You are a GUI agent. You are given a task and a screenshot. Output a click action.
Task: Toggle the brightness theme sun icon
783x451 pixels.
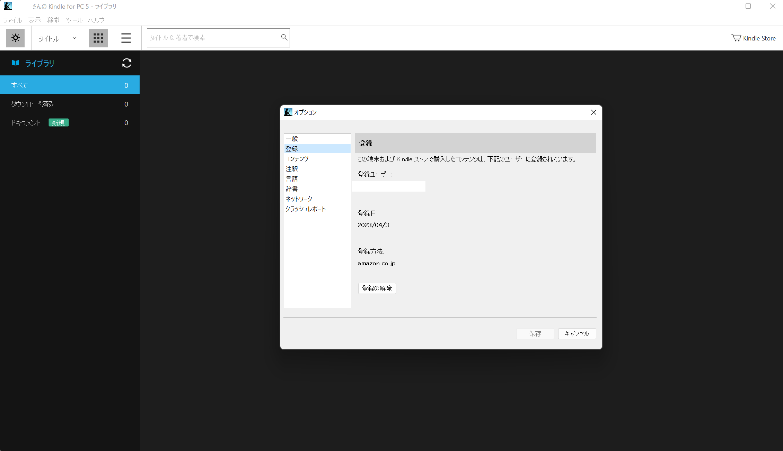[x=15, y=38]
